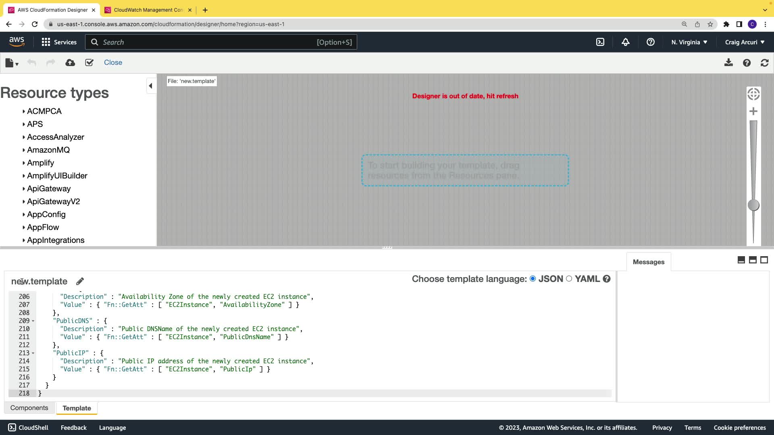Open the File menu dropdown icon
Screen dimensions: 774x435
point(12,62)
